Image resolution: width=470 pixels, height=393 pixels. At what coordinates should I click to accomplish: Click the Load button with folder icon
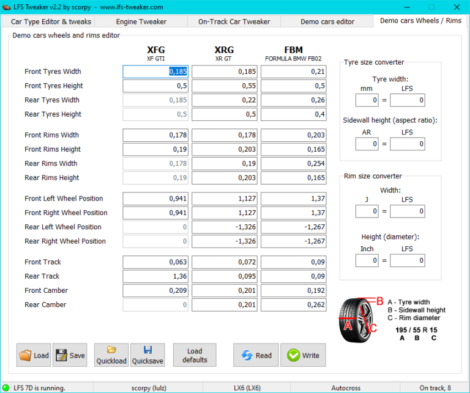(x=34, y=355)
